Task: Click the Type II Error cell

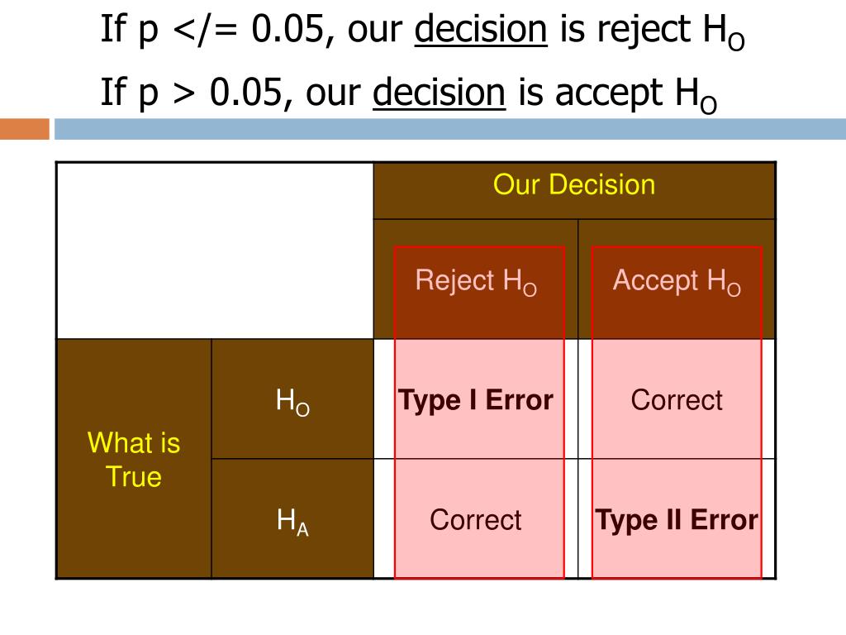Action: 677,519
